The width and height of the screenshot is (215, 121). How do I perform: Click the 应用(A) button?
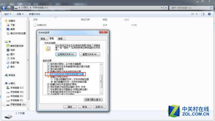[x=99, y=107]
